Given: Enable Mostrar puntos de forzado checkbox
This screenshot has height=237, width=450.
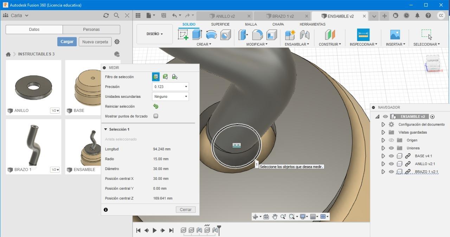Looking at the screenshot, I should [156, 116].
